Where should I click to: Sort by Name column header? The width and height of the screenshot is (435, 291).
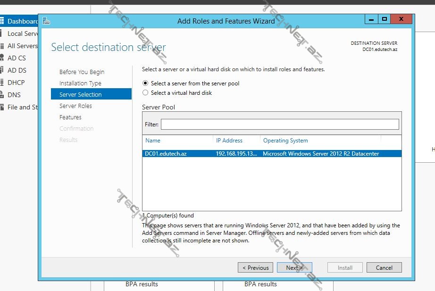coord(153,141)
